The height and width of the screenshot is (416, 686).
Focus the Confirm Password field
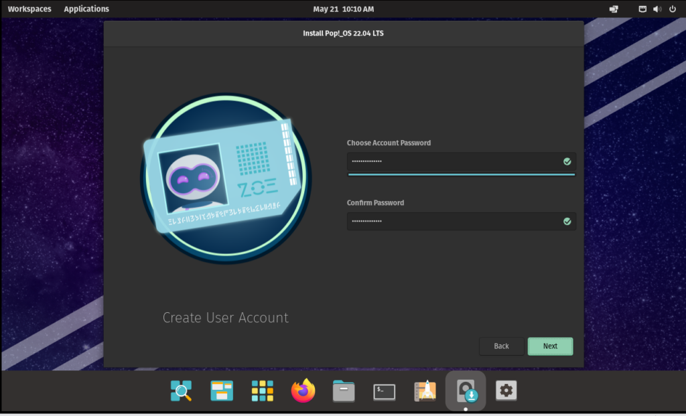click(461, 221)
